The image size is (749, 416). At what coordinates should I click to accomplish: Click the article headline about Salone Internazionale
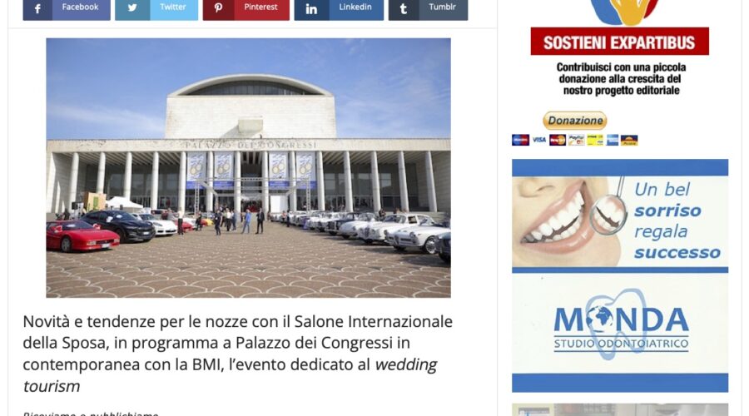237,354
